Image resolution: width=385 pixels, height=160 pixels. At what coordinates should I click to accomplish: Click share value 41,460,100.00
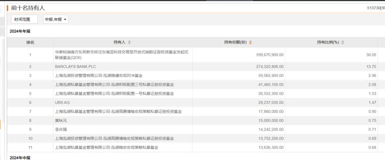click(271, 85)
